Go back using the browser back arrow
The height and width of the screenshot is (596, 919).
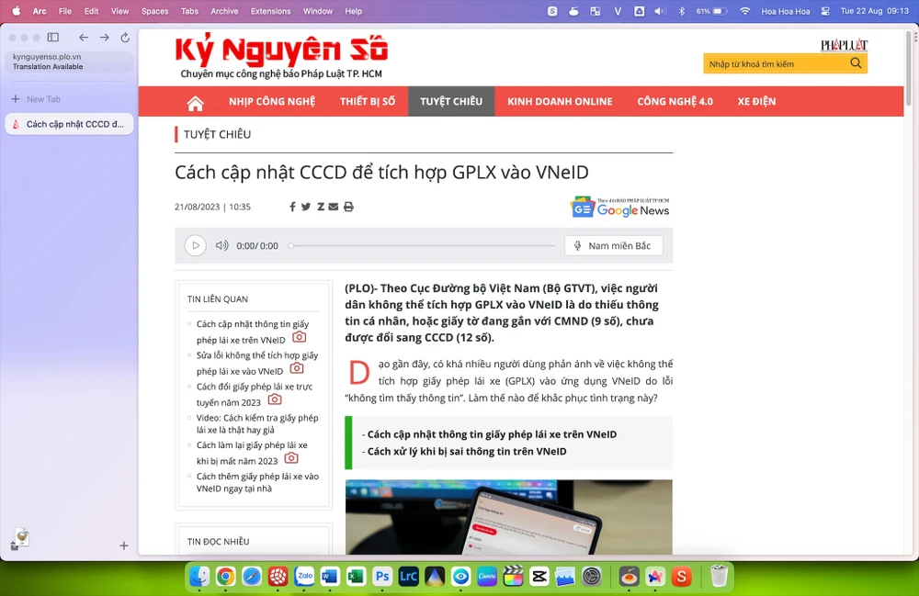[x=84, y=38]
